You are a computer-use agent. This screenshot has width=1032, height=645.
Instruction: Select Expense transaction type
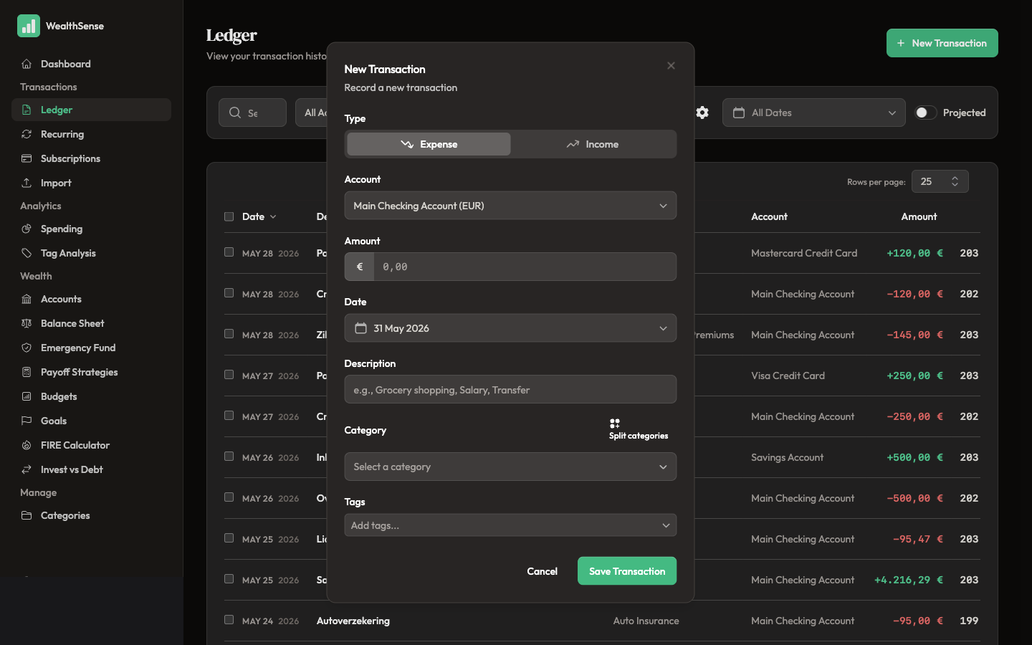tap(429, 144)
